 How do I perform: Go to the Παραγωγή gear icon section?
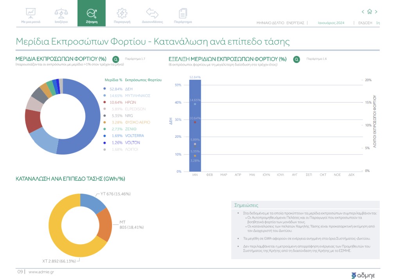(122, 15)
